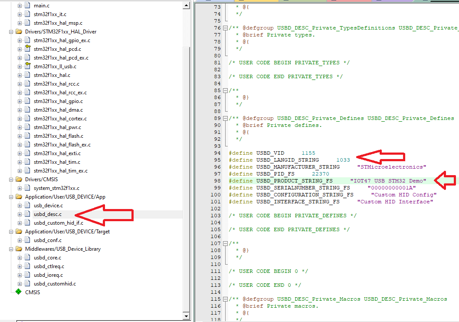This screenshot has width=459, height=322.
Task: Select usbd_custom_hid_if.c in project tree
Action: (x=58, y=223)
